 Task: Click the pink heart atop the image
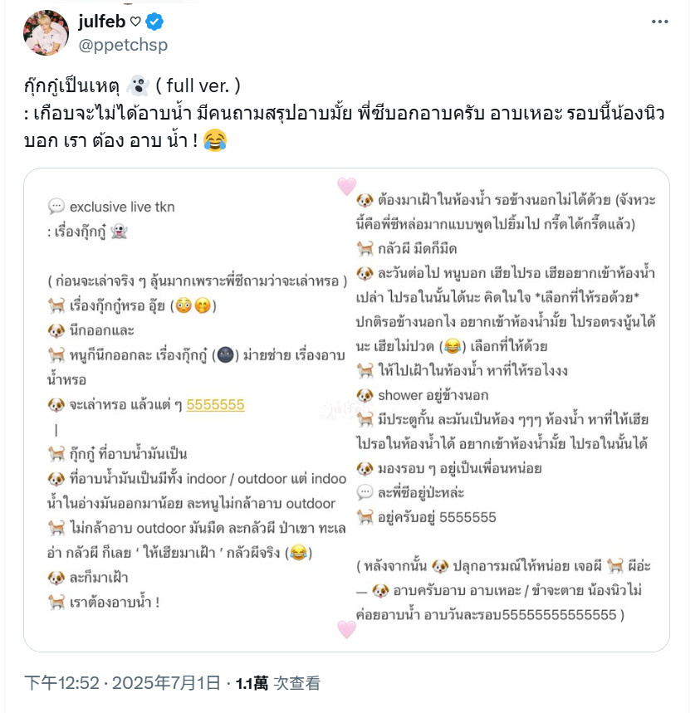point(346,186)
